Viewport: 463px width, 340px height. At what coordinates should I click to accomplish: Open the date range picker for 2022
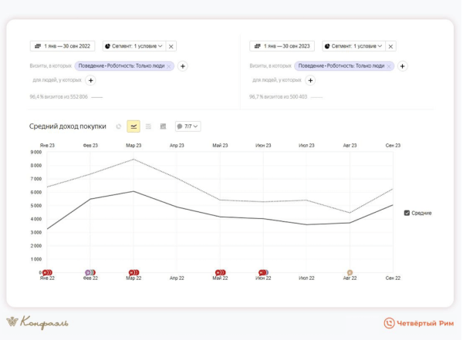pos(62,46)
